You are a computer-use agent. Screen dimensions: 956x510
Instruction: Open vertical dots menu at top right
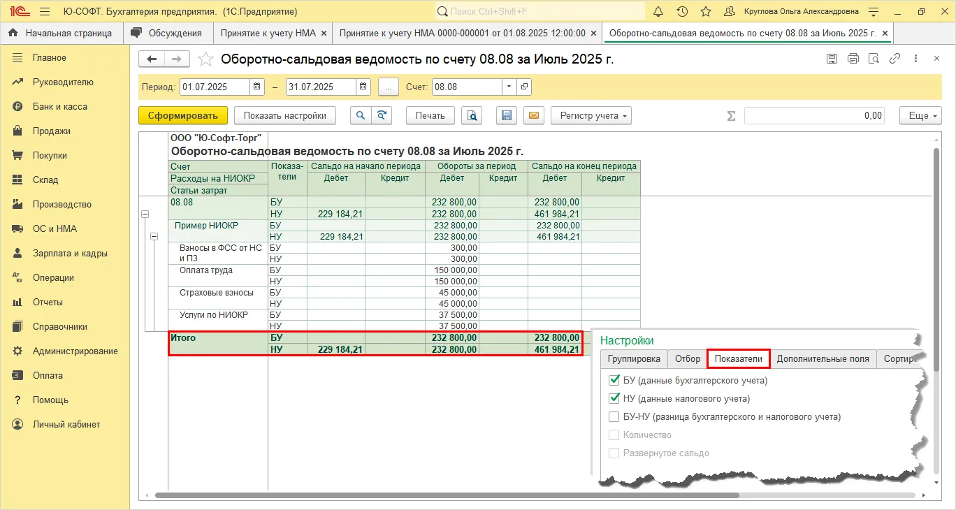(917, 59)
